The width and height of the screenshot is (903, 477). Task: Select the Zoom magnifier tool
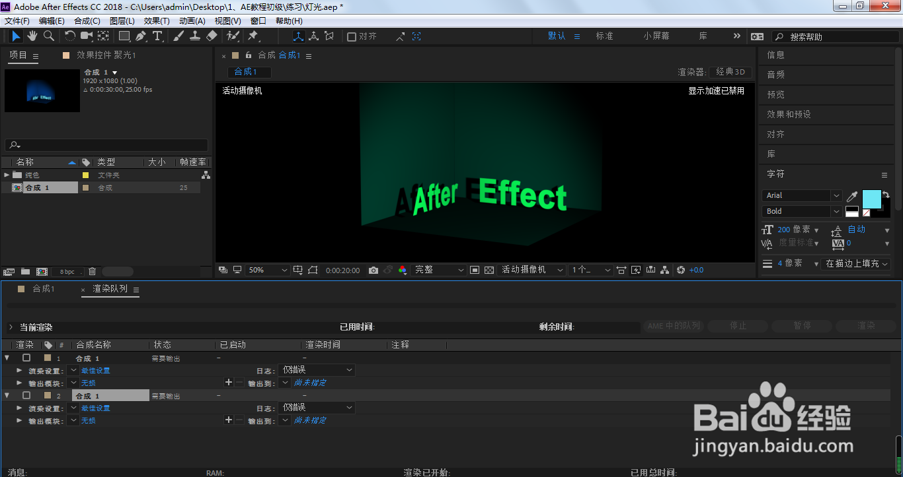click(x=48, y=36)
